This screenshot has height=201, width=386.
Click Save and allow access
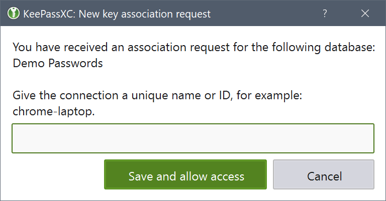pos(185,176)
